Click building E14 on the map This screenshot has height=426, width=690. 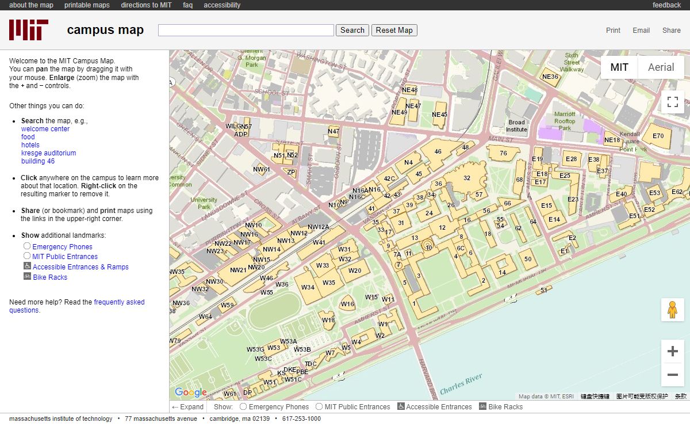click(x=554, y=219)
